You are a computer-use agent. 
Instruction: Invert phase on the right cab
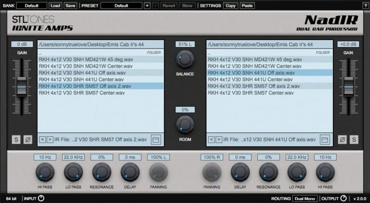pyautogui.click(x=342, y=140)
